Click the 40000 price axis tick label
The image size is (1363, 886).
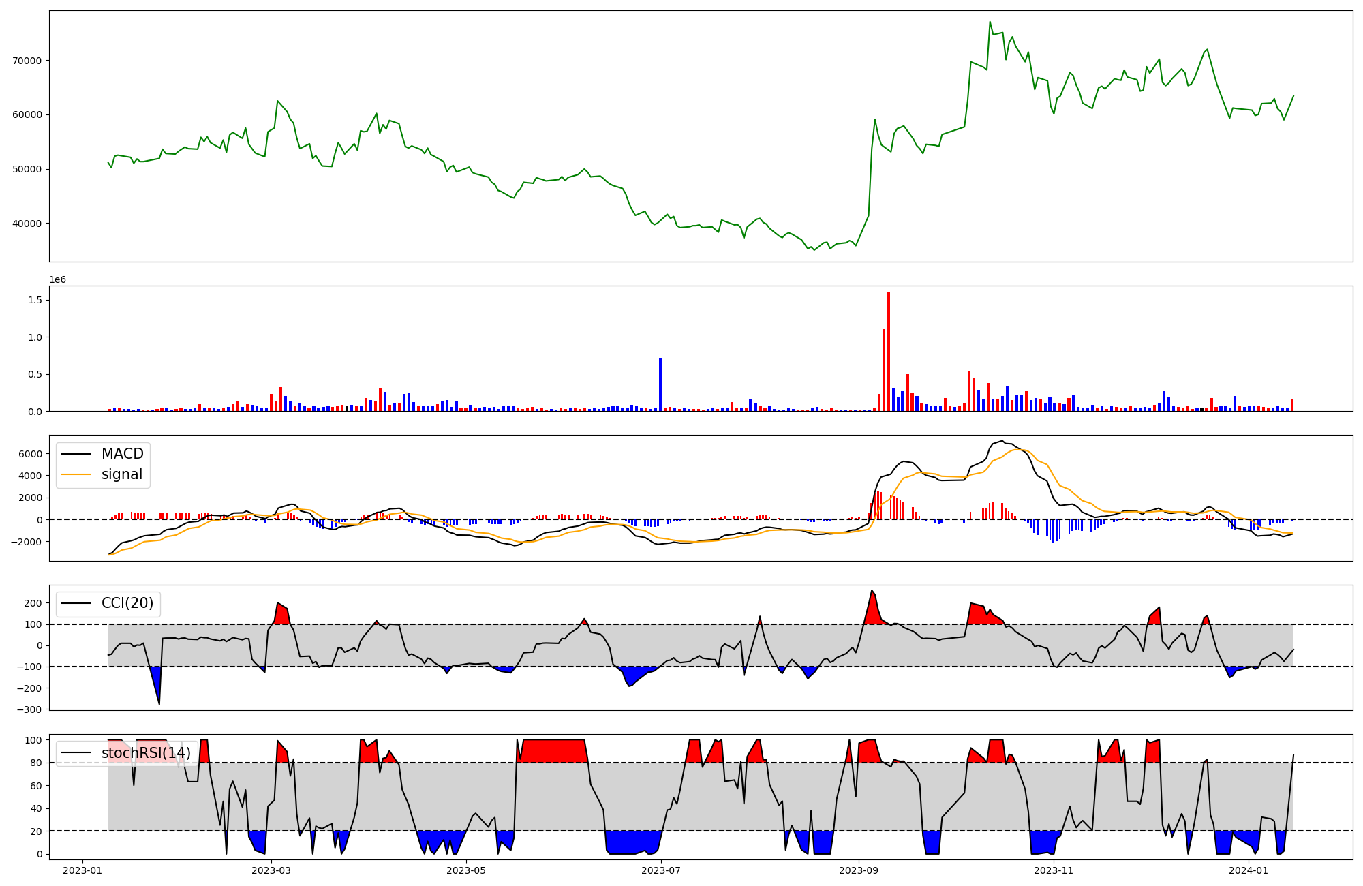pyautogui.click(x=27, y=224)
